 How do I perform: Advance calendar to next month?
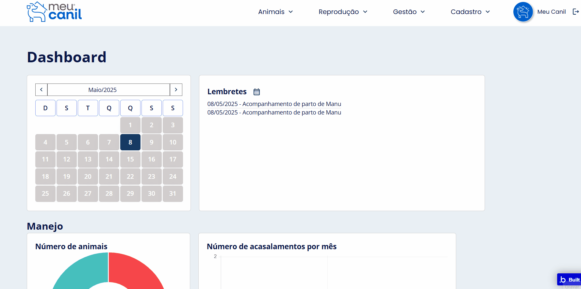[176, 90]
